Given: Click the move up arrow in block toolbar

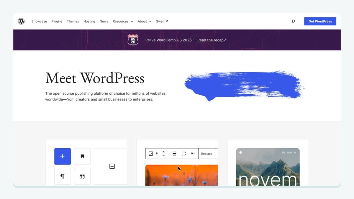Looking at the screenshot, I should coord(163,152).
